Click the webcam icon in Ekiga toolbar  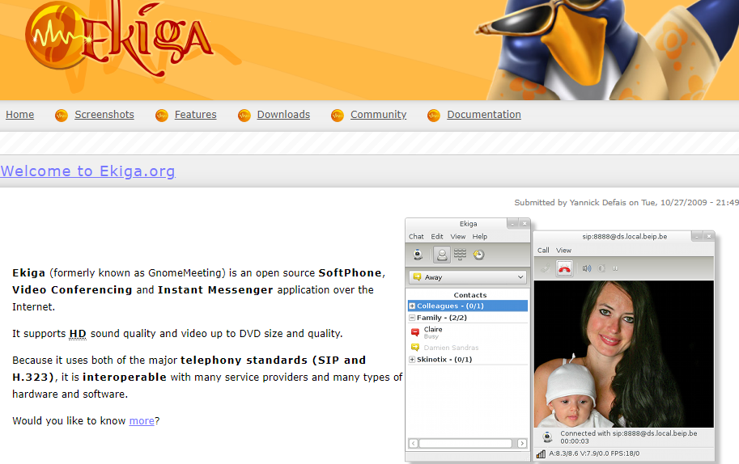coord(418,255)
